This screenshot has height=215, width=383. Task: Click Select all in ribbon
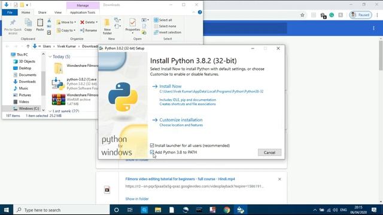pyautogui.click(x=163, y=20)
